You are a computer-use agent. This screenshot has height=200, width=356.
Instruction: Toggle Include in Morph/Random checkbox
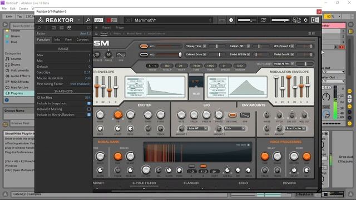(89, 115)
